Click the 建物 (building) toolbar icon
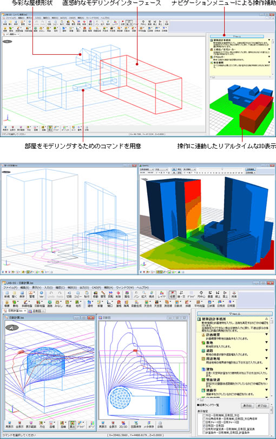Screen dimensions: 276x439 (90, 304)
